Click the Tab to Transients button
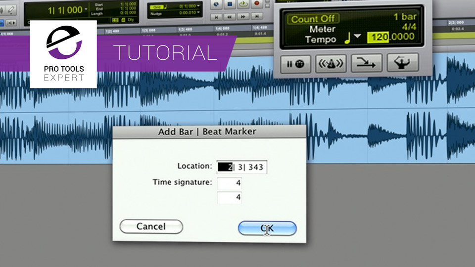The image size is (475, 267). (x=11, y=23)
